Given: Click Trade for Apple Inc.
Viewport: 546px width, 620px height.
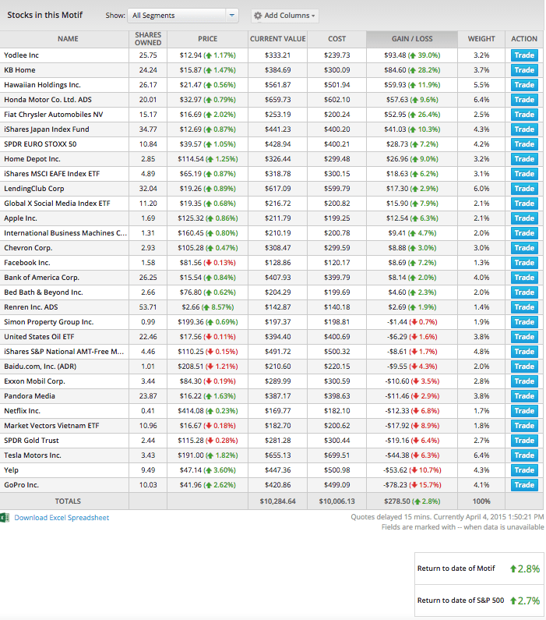Looking at the screenshot, I should [x=524, y=218].
